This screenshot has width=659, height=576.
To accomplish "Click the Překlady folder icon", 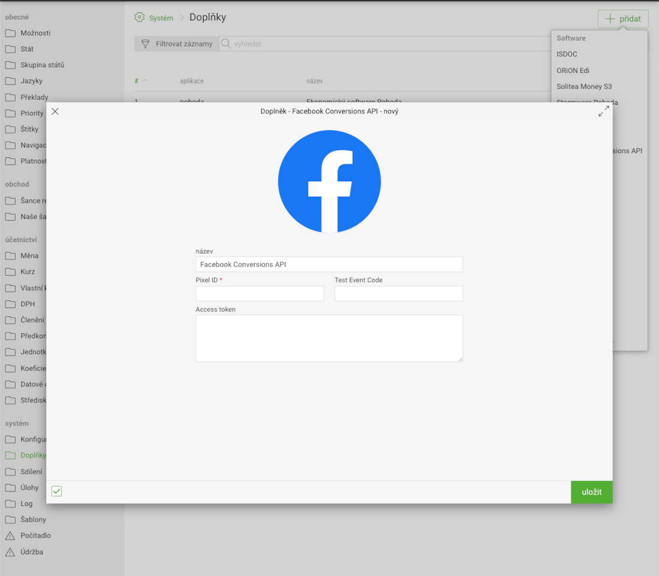I will [11, 97].
